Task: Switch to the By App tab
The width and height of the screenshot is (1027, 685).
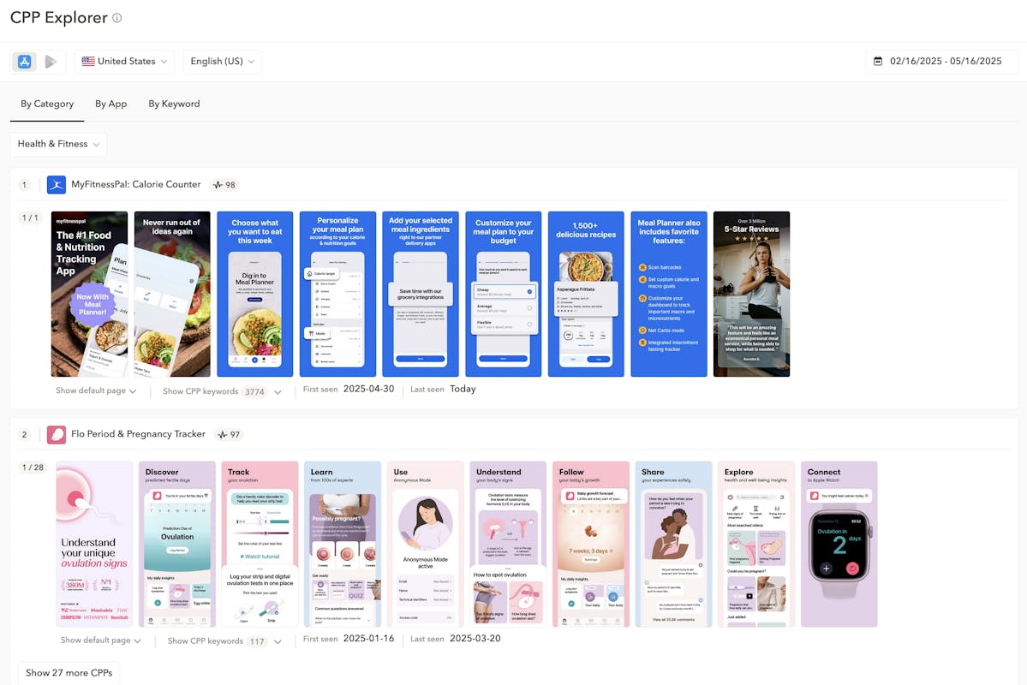Action: [110, 104]
